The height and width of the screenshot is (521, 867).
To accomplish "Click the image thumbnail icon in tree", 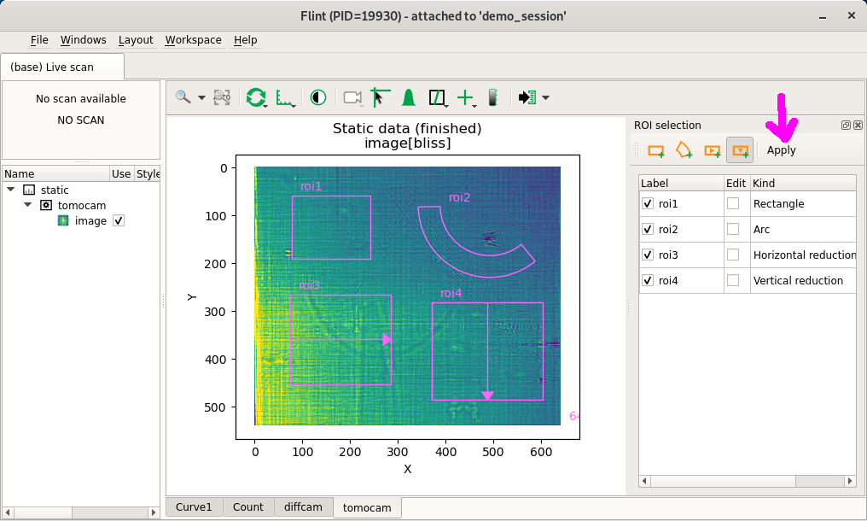I will [64, 221].
